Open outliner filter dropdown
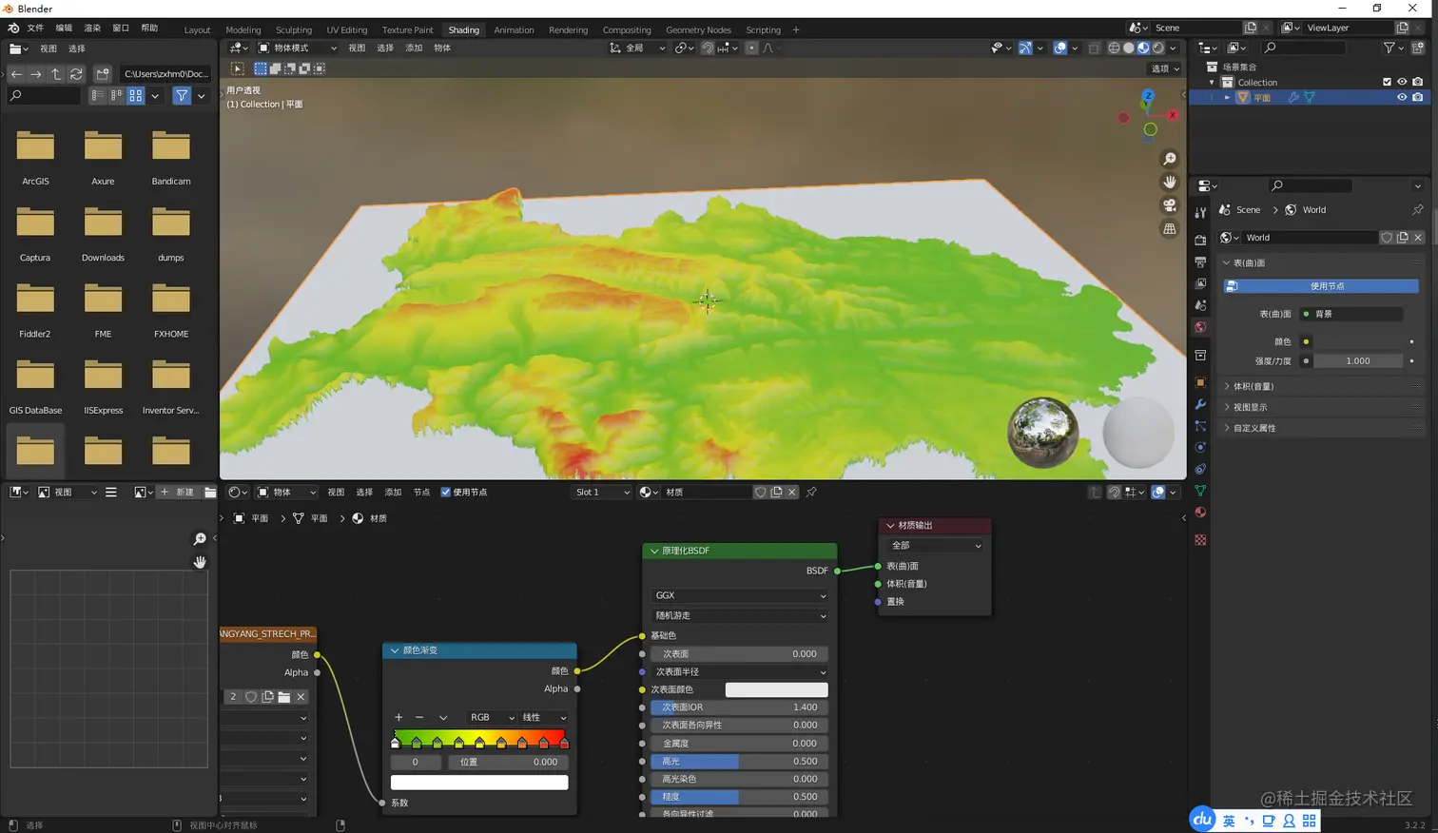 pos(1394,48)
